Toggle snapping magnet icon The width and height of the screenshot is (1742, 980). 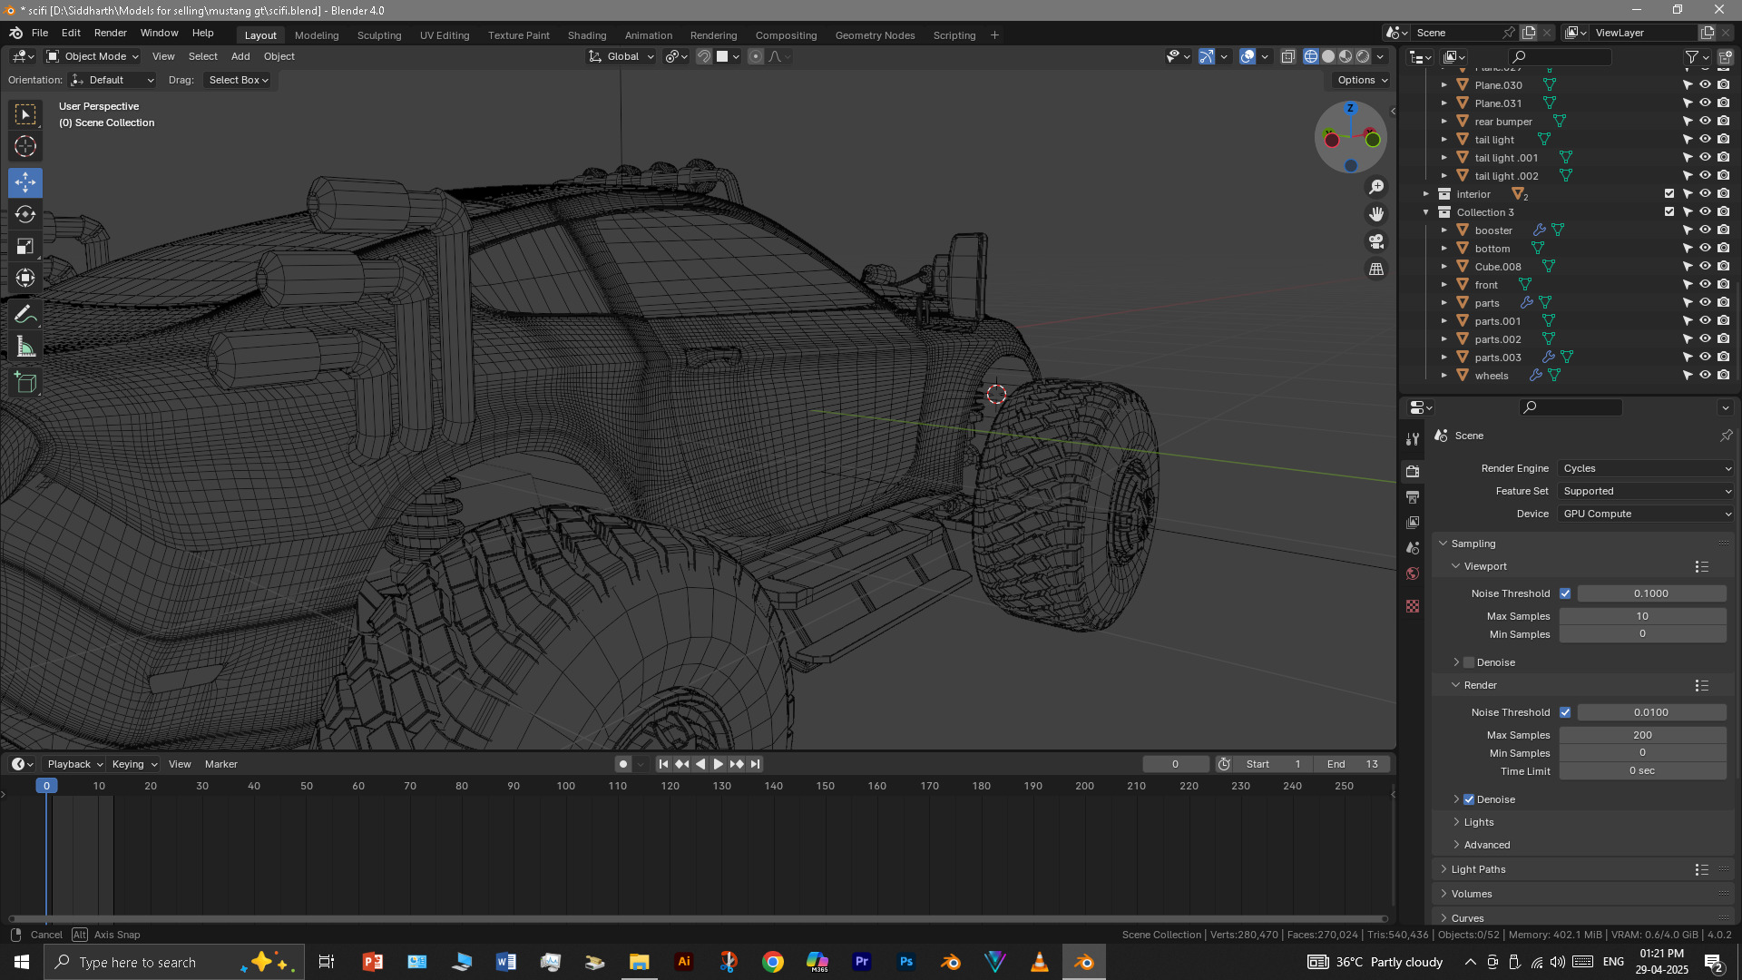704,56
